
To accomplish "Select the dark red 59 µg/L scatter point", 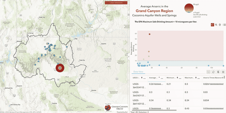I will coord(149,34).
